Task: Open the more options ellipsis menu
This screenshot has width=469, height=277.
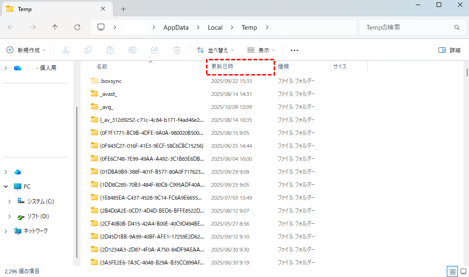Action: 294,50
